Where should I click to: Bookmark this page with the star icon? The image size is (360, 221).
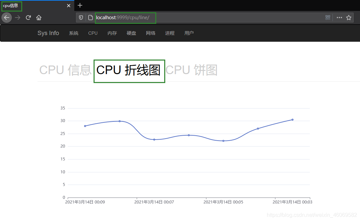tap(349, 18)
